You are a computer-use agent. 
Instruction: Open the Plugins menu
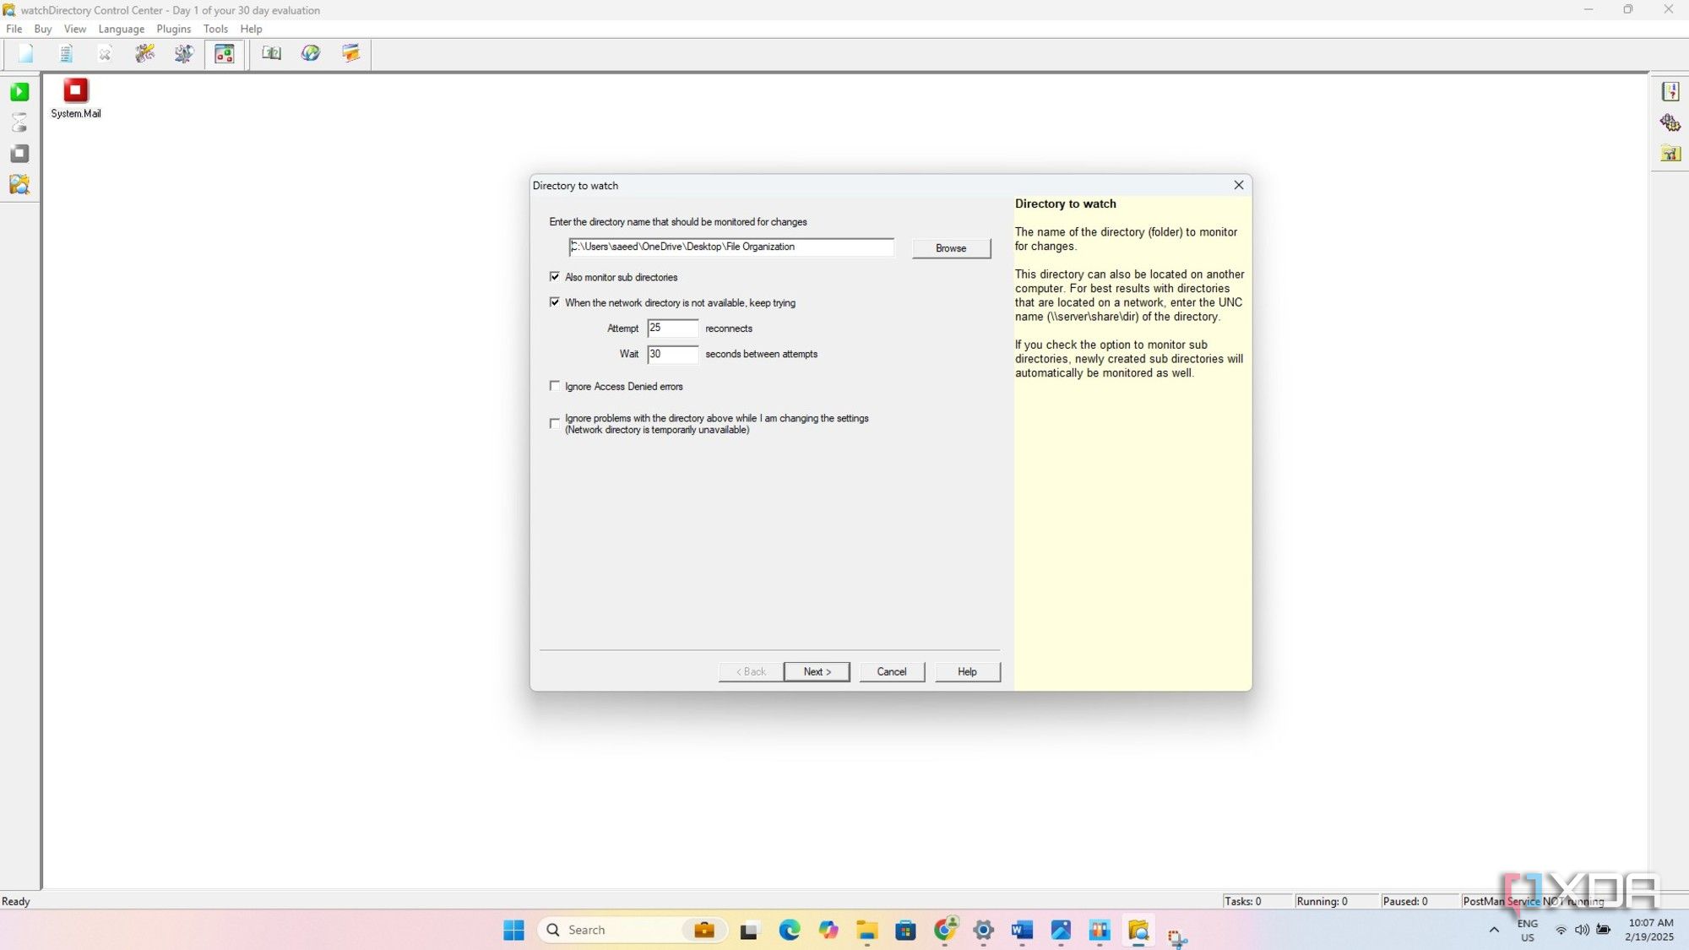coord(173,29)
